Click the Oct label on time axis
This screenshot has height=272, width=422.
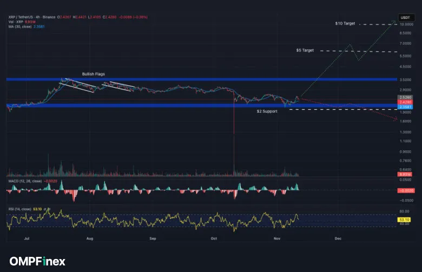pyautogui.click(x=214, y=238)
